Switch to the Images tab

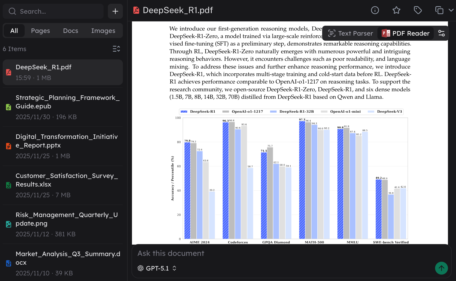pos(103,31)
